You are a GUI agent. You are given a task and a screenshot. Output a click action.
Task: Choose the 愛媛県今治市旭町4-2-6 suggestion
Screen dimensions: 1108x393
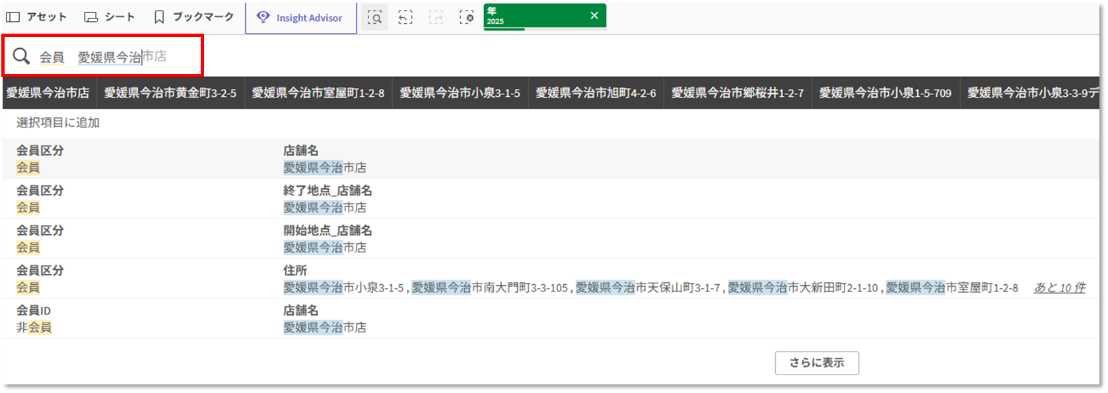pyautogui.click(x=596, y=93)
